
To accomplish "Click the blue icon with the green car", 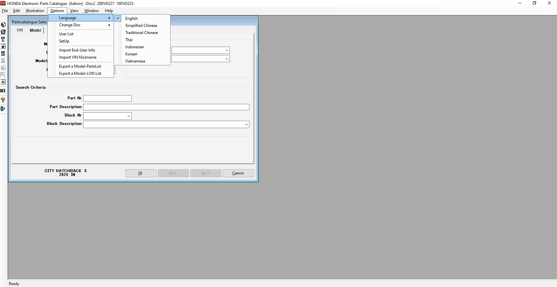I will (3, 53).
